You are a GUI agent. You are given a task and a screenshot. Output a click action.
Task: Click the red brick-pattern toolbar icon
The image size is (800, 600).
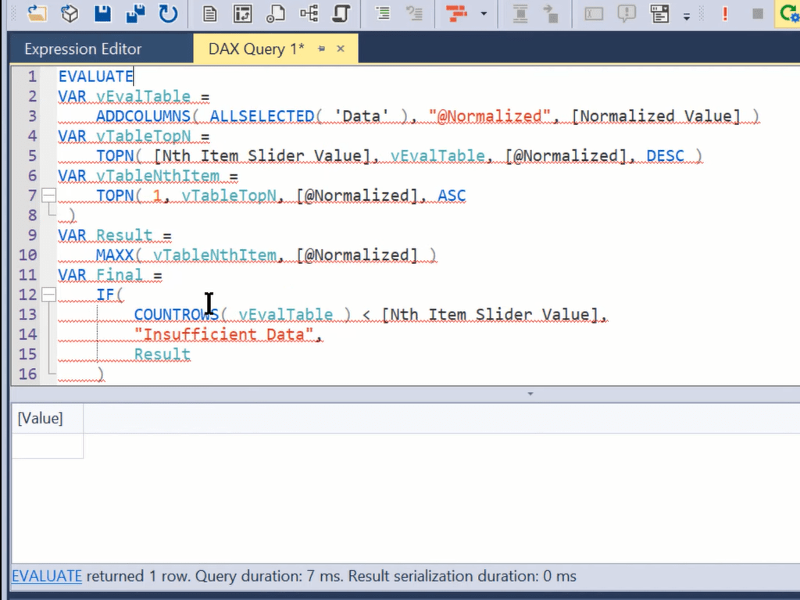456,13
